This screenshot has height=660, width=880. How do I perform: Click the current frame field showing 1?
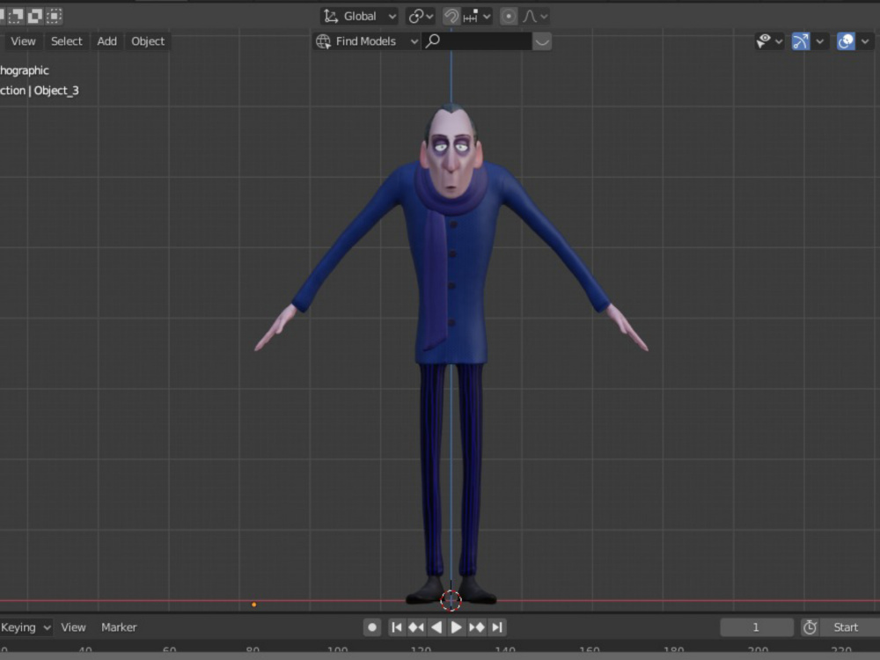coord(756,627)
